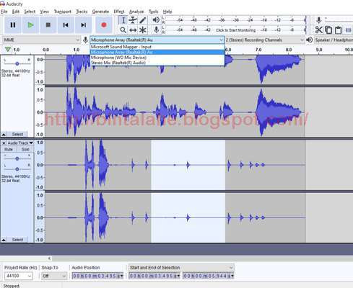Open the Transport menu
353x288 pixels.
point(63,12)
